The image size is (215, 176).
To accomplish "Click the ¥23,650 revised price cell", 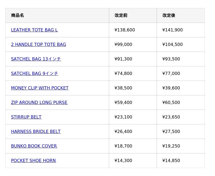I will point(171,117).
